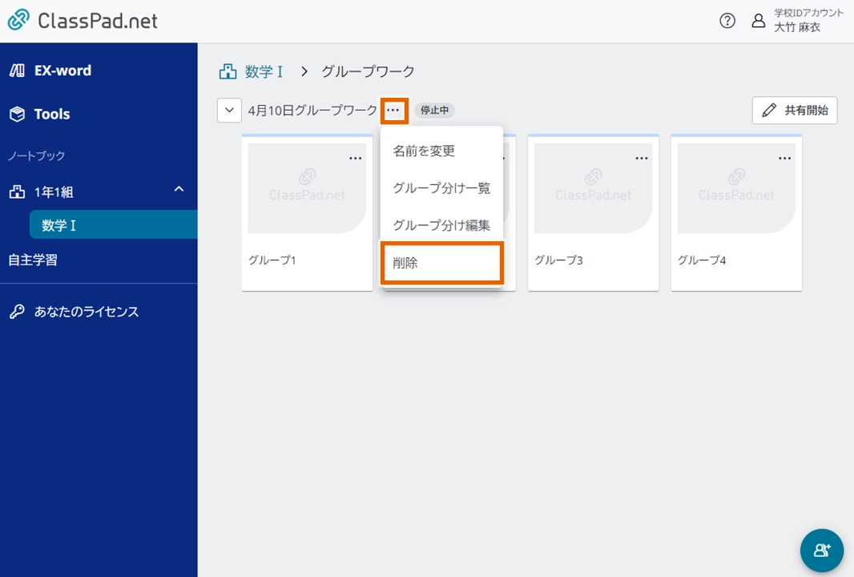Open the グループ1 thumbnail
Image resolution: width=854 pixels, height=577 pixels.
[x=307, y=186]
